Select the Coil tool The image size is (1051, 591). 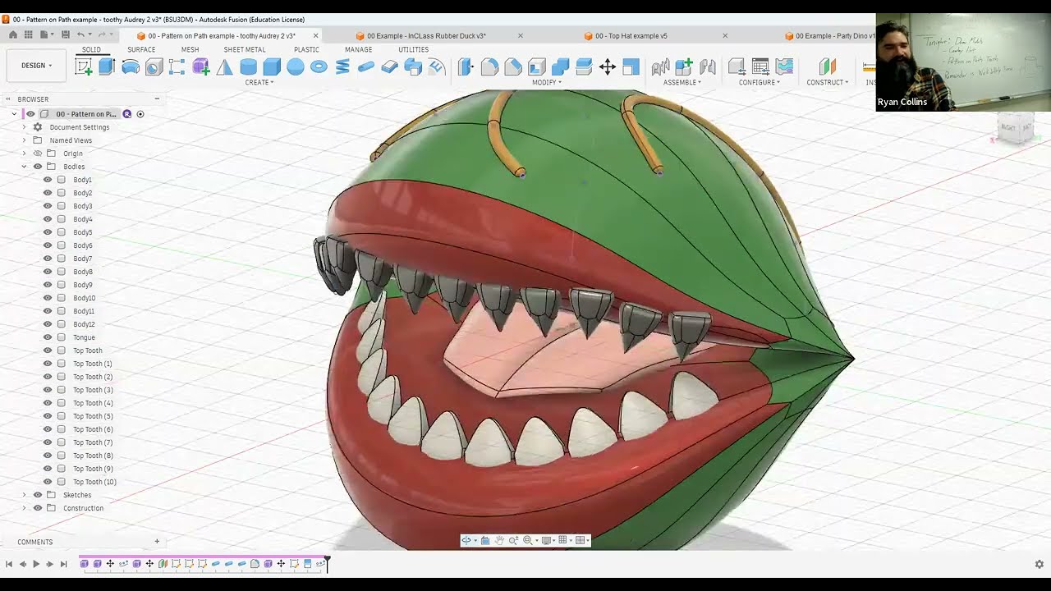pos(342,67)
